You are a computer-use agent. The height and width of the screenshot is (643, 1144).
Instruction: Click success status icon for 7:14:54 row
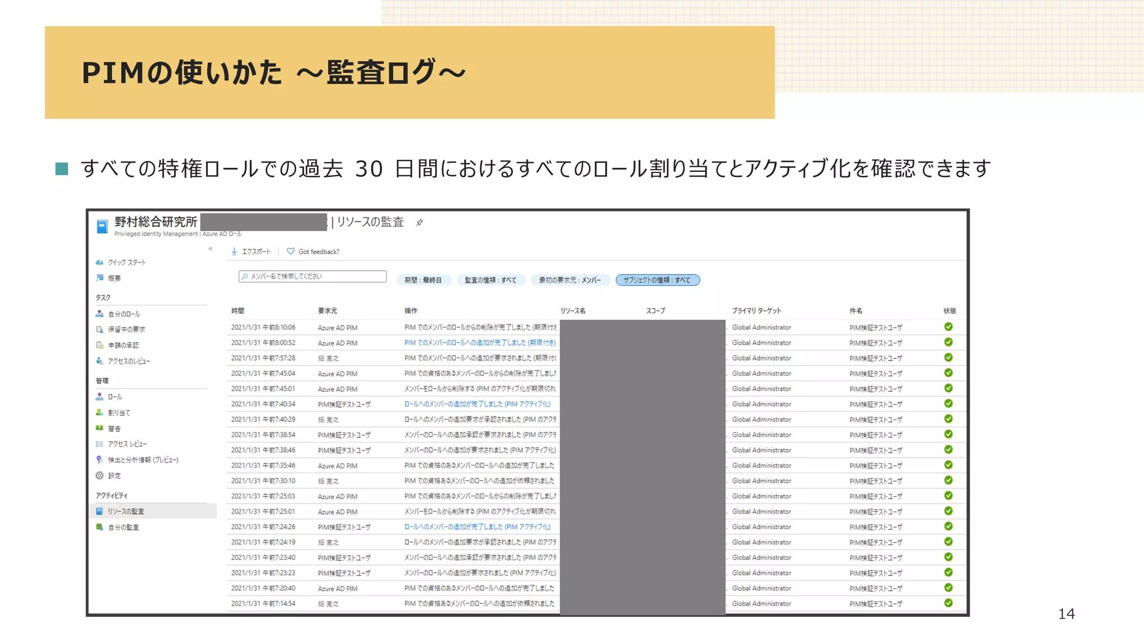(948, 603)
